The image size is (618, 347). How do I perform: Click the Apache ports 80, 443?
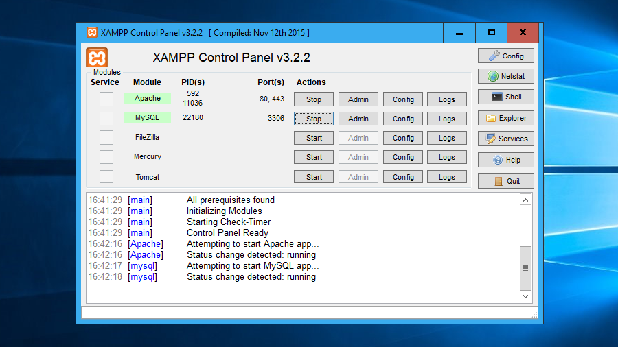pos(271,99)
